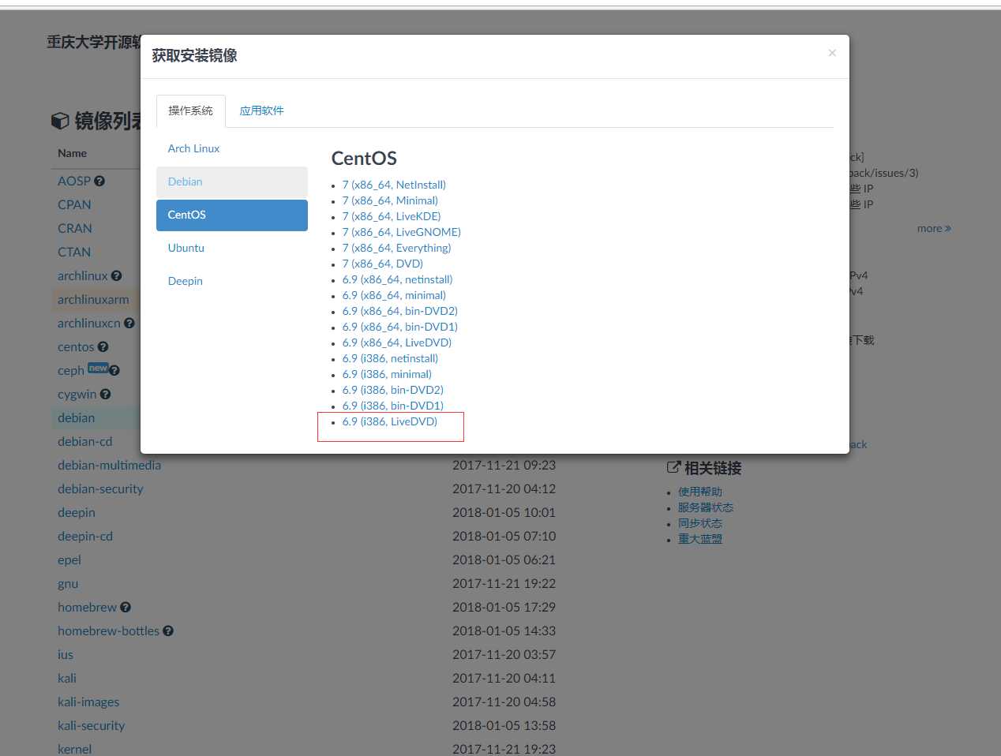
Task: Open the debian-security mirror link
Action: (100, 488)
